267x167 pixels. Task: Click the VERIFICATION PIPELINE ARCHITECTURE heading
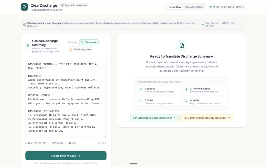click(158, 82)
